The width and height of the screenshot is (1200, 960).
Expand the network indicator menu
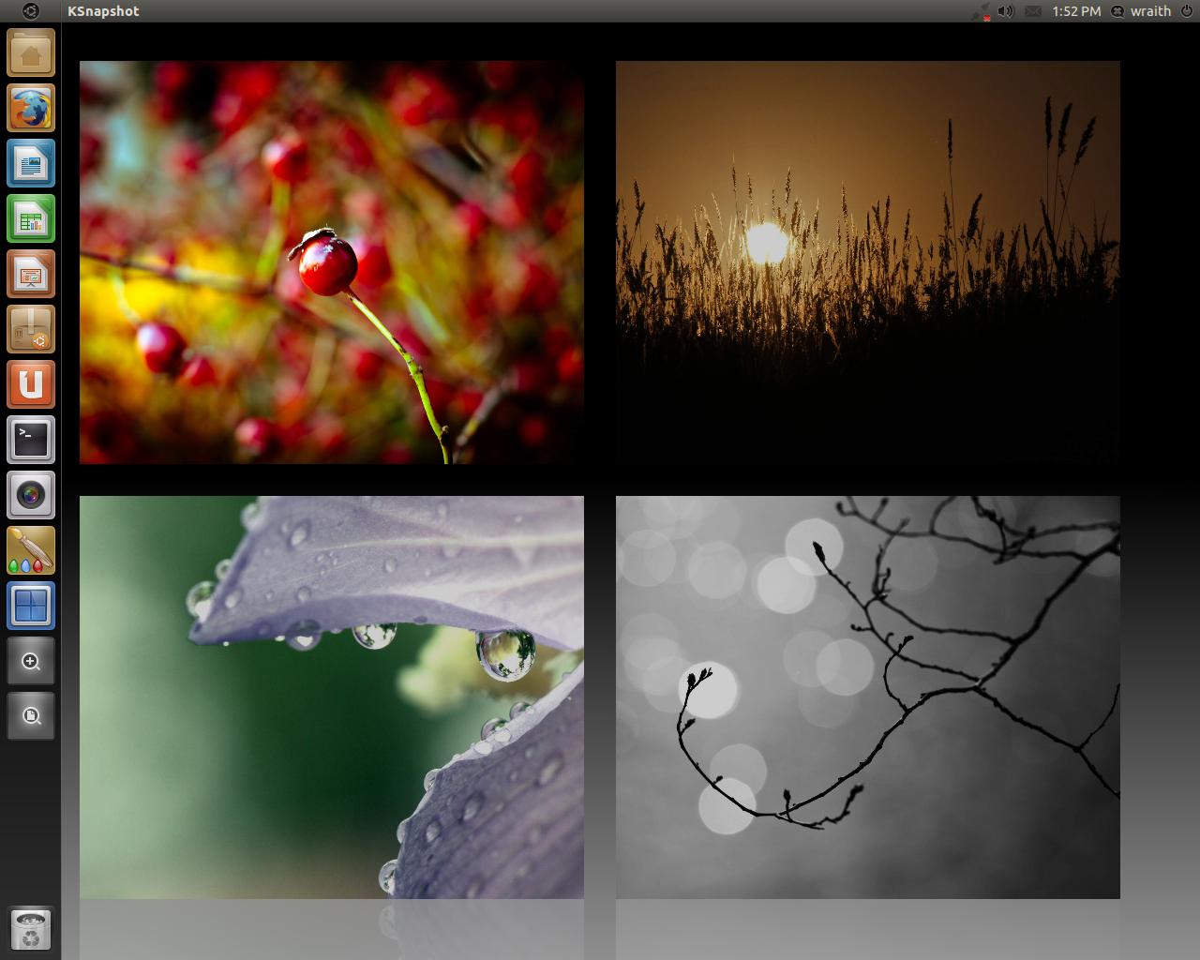point(982,11)
